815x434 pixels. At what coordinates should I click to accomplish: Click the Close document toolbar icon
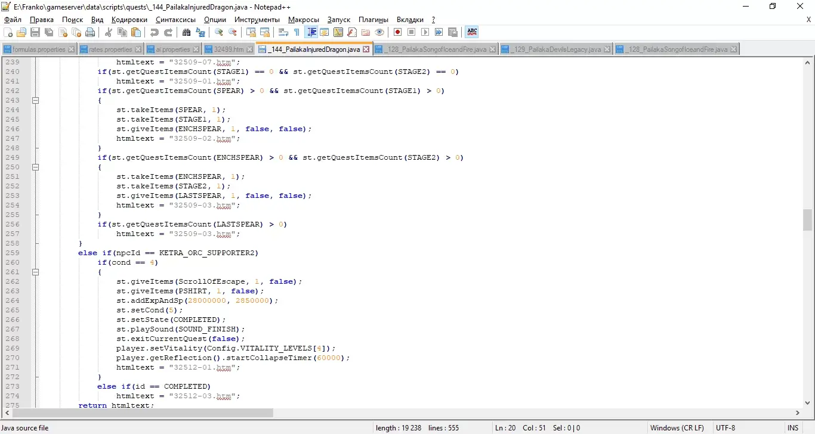tap(63, 32)
